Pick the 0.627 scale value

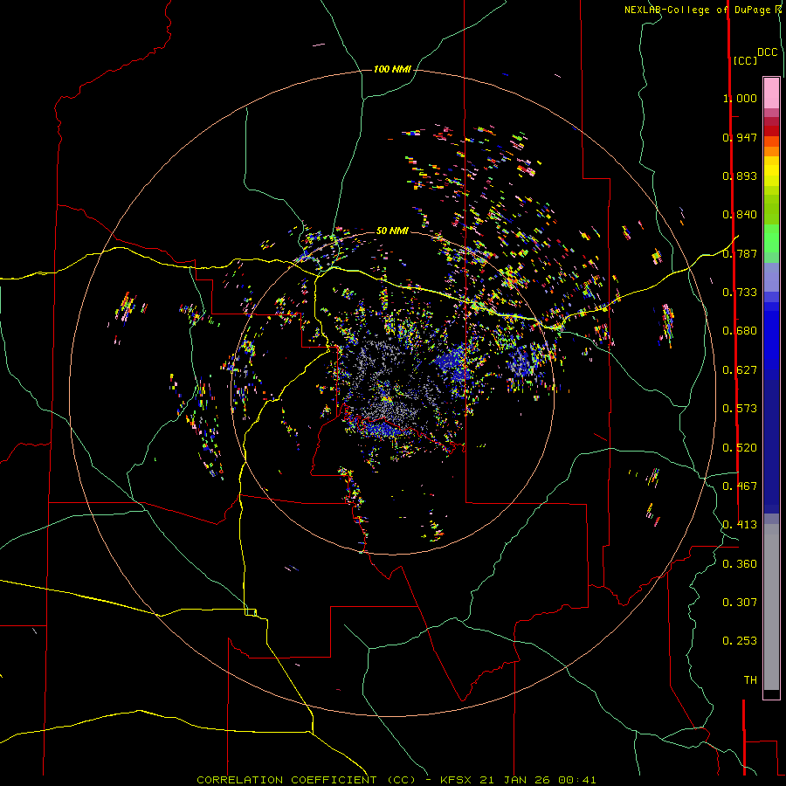point(740,370)
